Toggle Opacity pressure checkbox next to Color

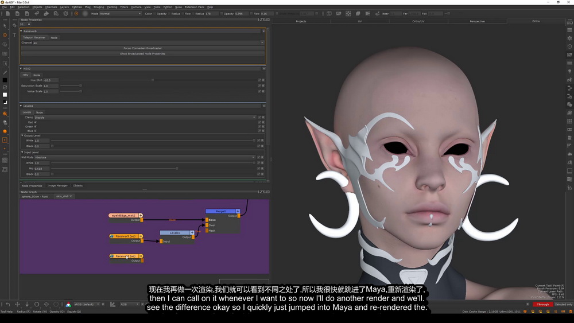(155, 14)
